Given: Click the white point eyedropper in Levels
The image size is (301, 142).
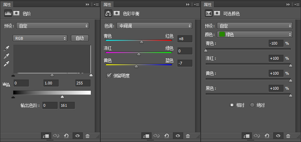Looking at the screenshot, I should tap(6, 64).
